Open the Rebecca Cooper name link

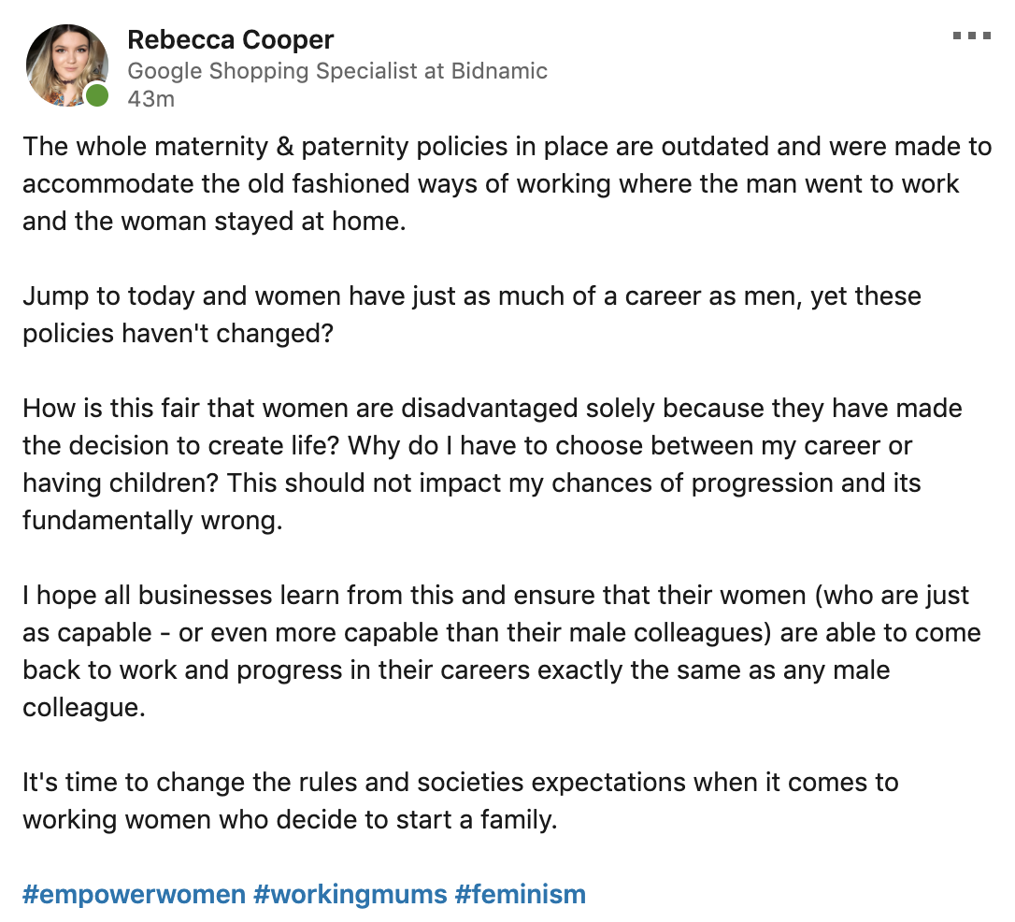point(230,40)
